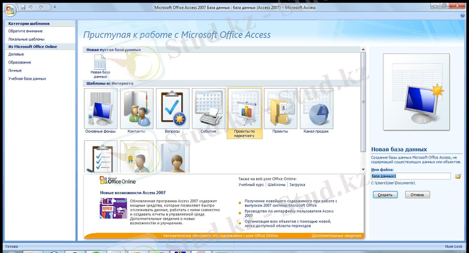Click the Из Microsoft Office Online header
Screen dimensions: 469x253
40,47
